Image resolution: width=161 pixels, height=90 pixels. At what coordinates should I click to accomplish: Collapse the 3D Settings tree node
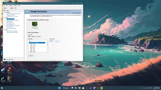(4, 12)
